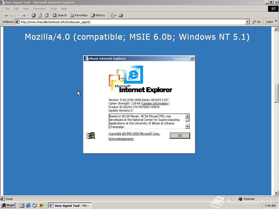Click the scroll up arrow in the NCSA Mosaic text box
The height and width of the screenshot is (209, 279).
pyautogui.click(x=187, y=116)
